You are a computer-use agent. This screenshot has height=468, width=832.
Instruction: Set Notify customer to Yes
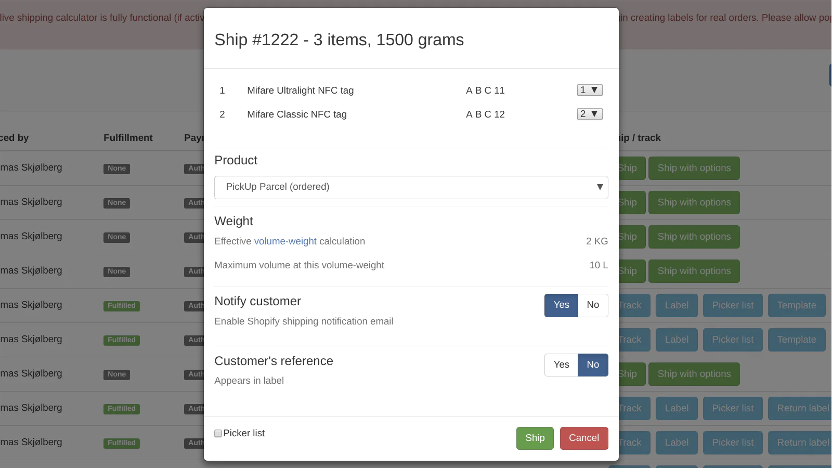[561, 305]
